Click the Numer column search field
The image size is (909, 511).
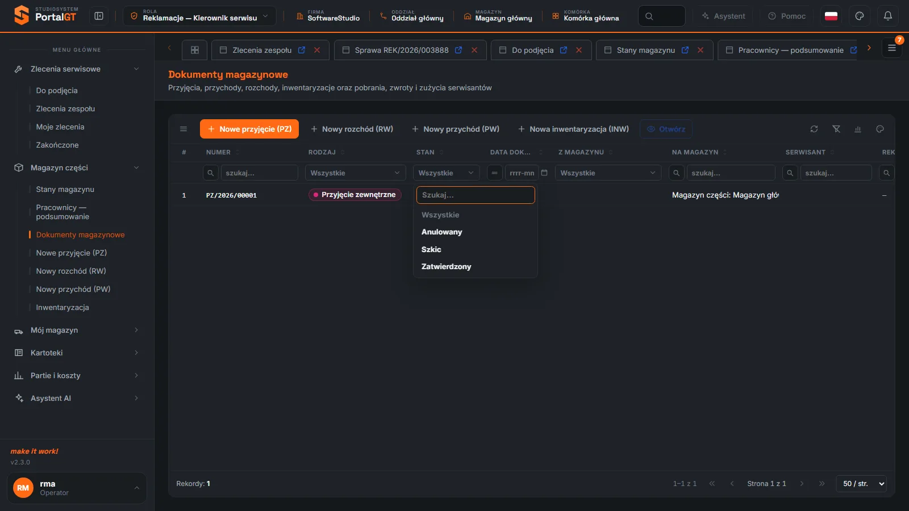click(x=259, y=173)
